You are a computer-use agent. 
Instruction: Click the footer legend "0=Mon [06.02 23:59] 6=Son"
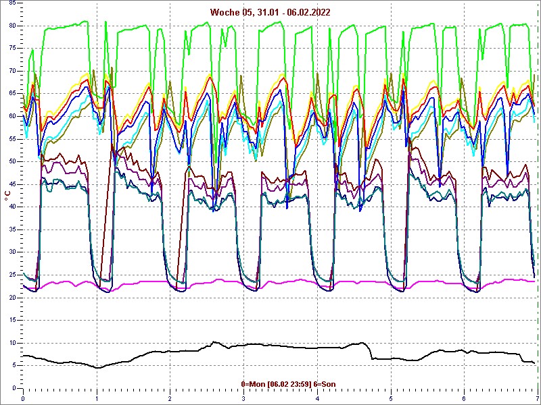288,384
